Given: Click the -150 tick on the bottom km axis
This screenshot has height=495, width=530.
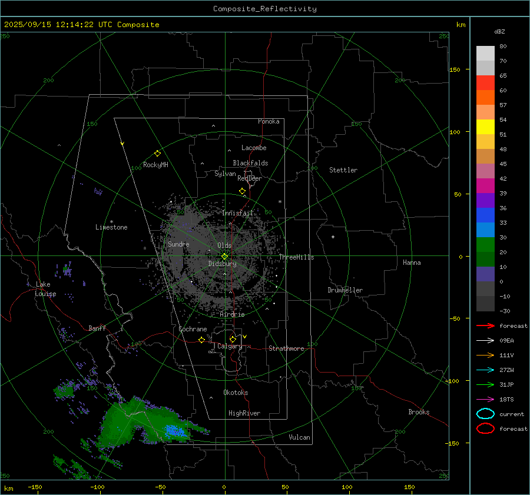Looking at the screenshot, I should tap(35, 487).
